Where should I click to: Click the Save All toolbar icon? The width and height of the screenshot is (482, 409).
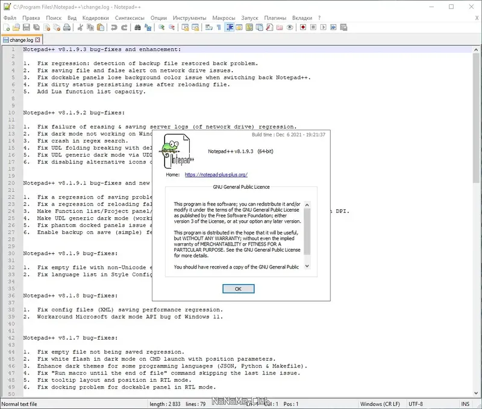pos(37,28)
